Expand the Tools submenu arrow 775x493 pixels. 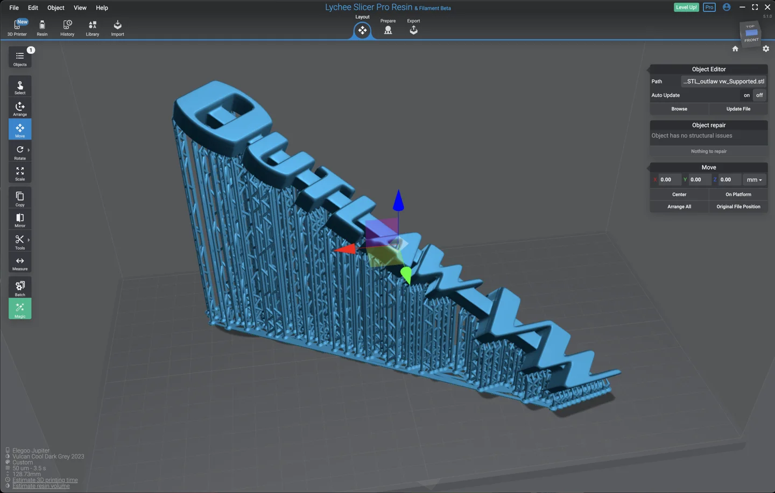click(29, 240)
